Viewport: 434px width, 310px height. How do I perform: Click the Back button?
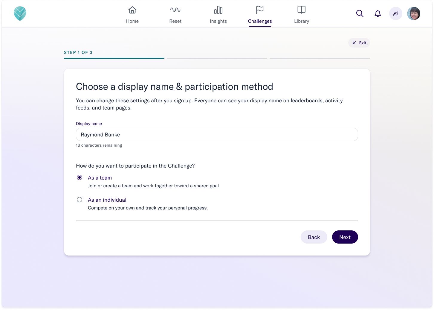coord(314,237)
